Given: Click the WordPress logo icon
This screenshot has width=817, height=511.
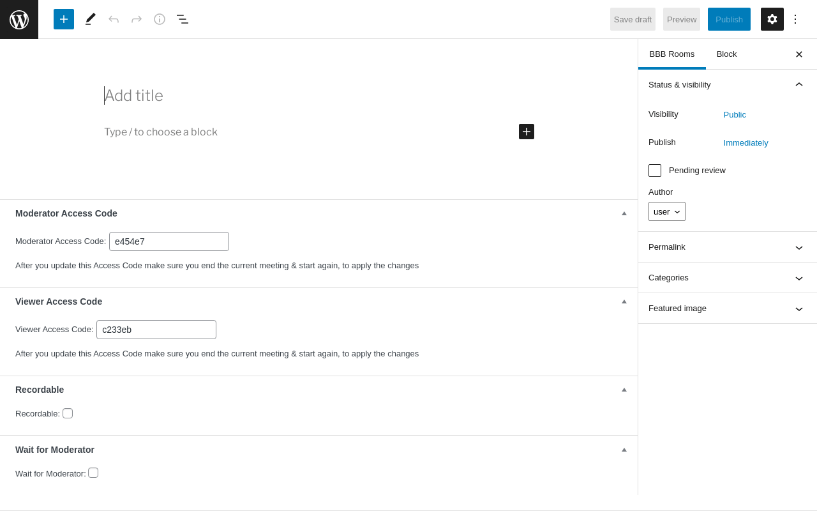Looking at the screenshot, I should [19, 19].
